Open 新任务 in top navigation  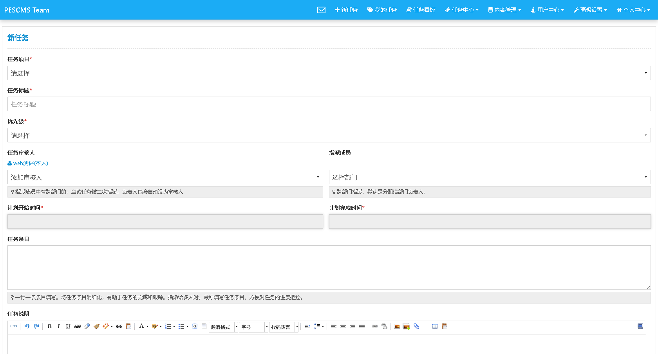click(x=346, y=10)
